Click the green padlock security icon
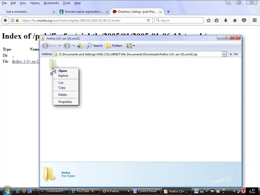The width and height of the screenshot is (260, 195). pos(17,20)
